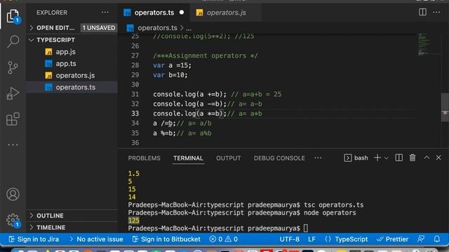Click Sign in to Bitbucket

[166, 239]
